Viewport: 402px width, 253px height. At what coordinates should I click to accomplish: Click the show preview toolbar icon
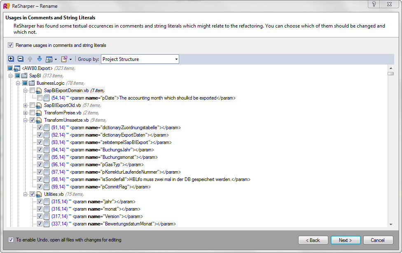pos(49,59)
